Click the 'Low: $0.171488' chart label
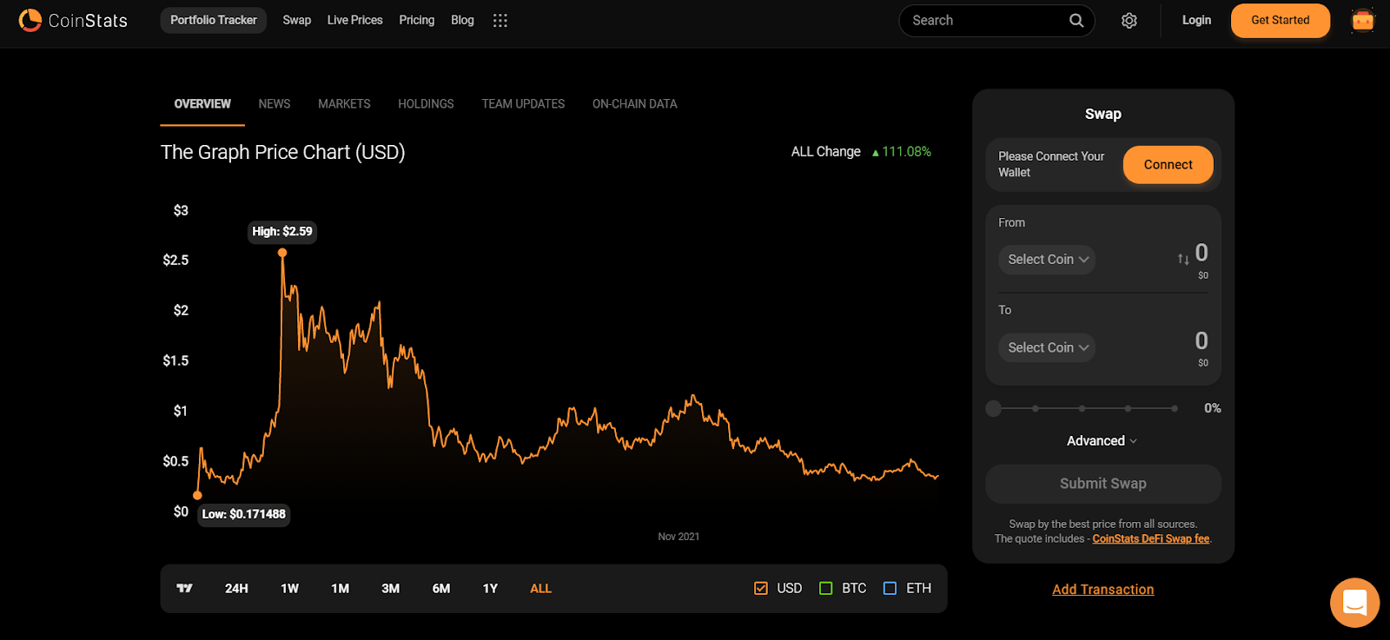 (244, 514)
